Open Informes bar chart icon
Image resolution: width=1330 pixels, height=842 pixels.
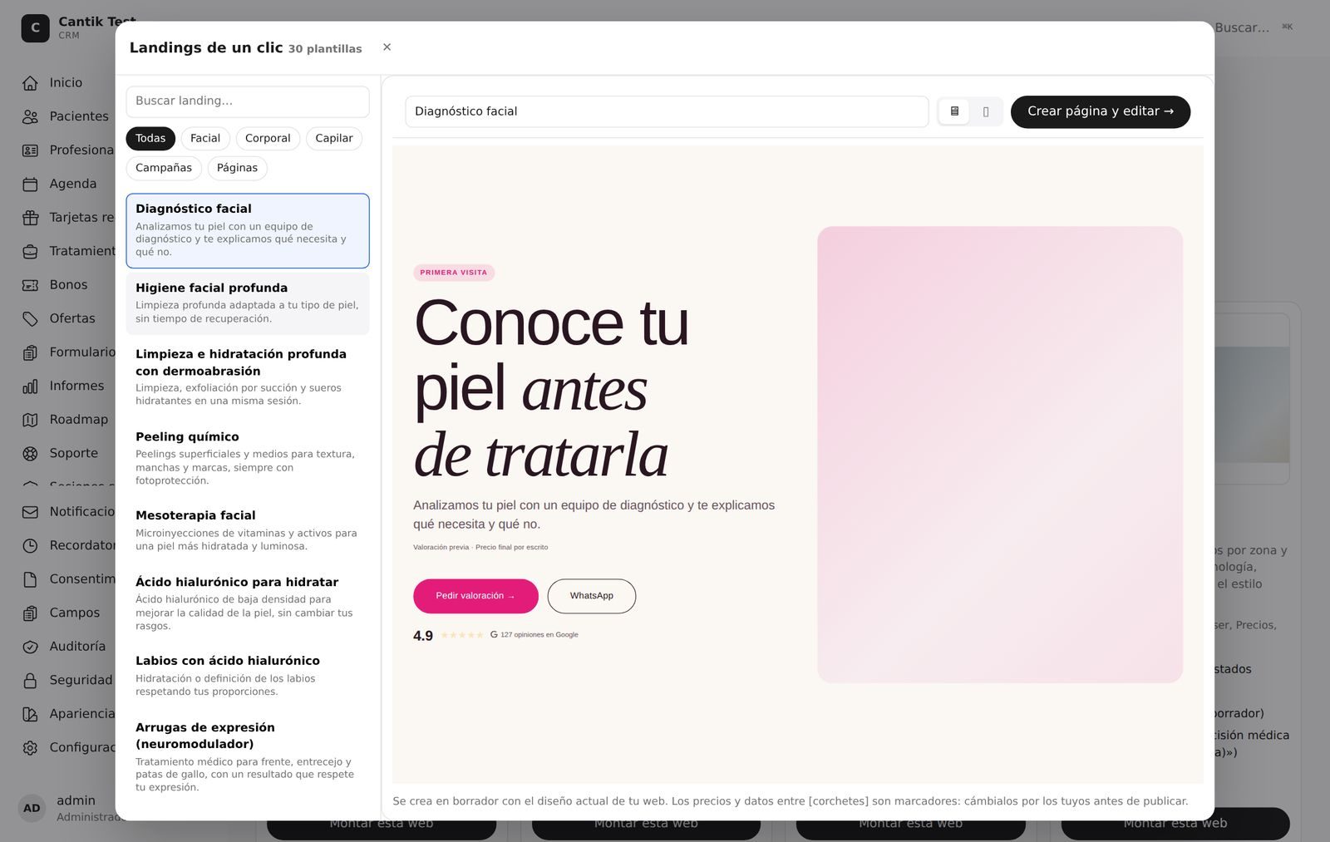tap(30, 386)
